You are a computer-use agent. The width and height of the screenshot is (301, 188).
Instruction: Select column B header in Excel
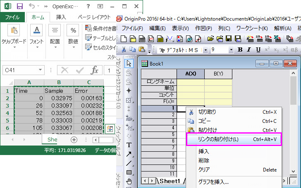(59, 82)
